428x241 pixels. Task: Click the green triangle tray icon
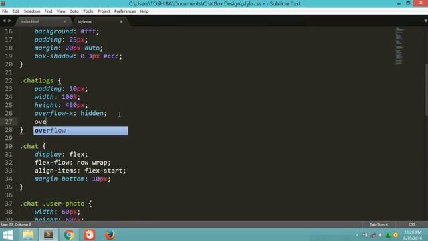point(388,235)
